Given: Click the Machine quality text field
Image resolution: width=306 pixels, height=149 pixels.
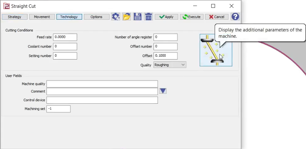Looking at the screenshot, I should 102,84.
